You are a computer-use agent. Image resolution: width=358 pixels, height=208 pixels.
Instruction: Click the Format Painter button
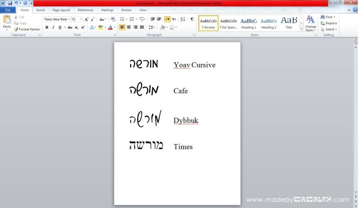click(27, 29)
